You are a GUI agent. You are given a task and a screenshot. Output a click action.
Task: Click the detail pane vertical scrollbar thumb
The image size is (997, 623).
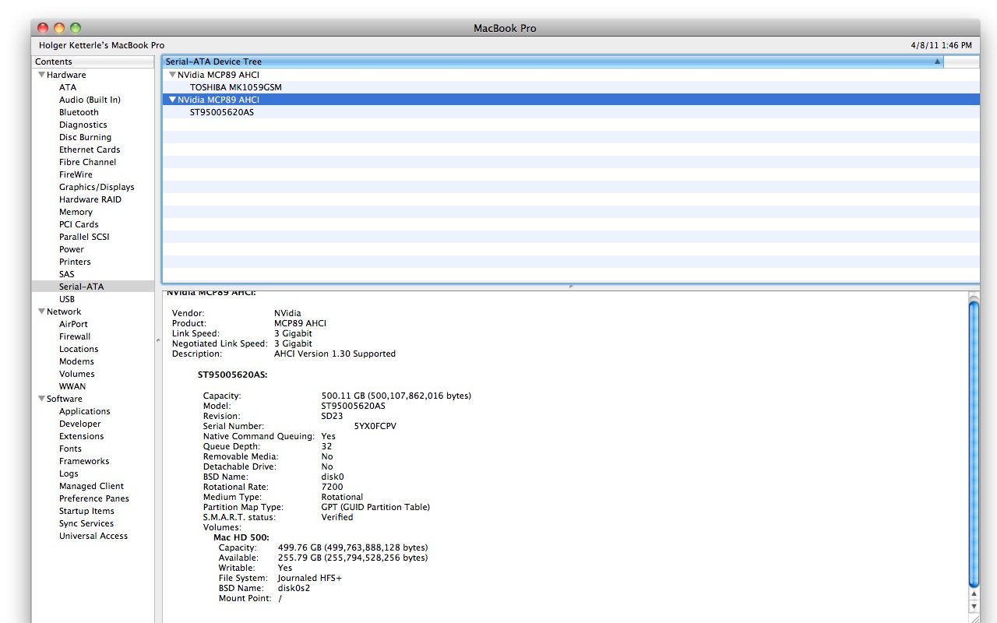pos(974,444)
